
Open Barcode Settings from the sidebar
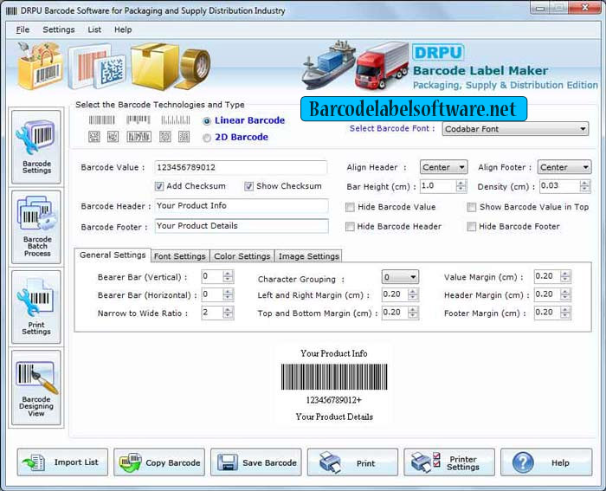36,147
